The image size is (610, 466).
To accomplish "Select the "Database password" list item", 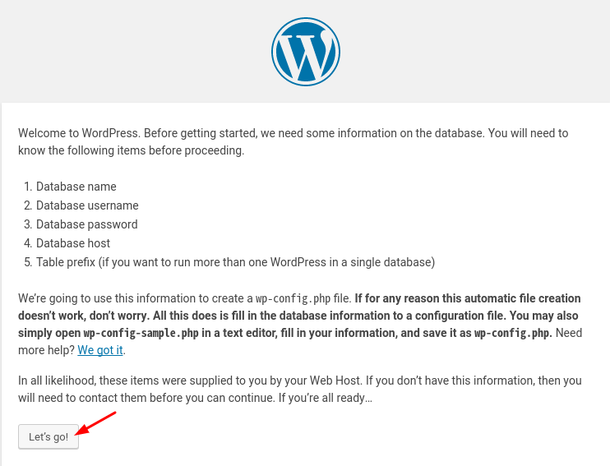I will pyautogui.click(x=87, y=224).
